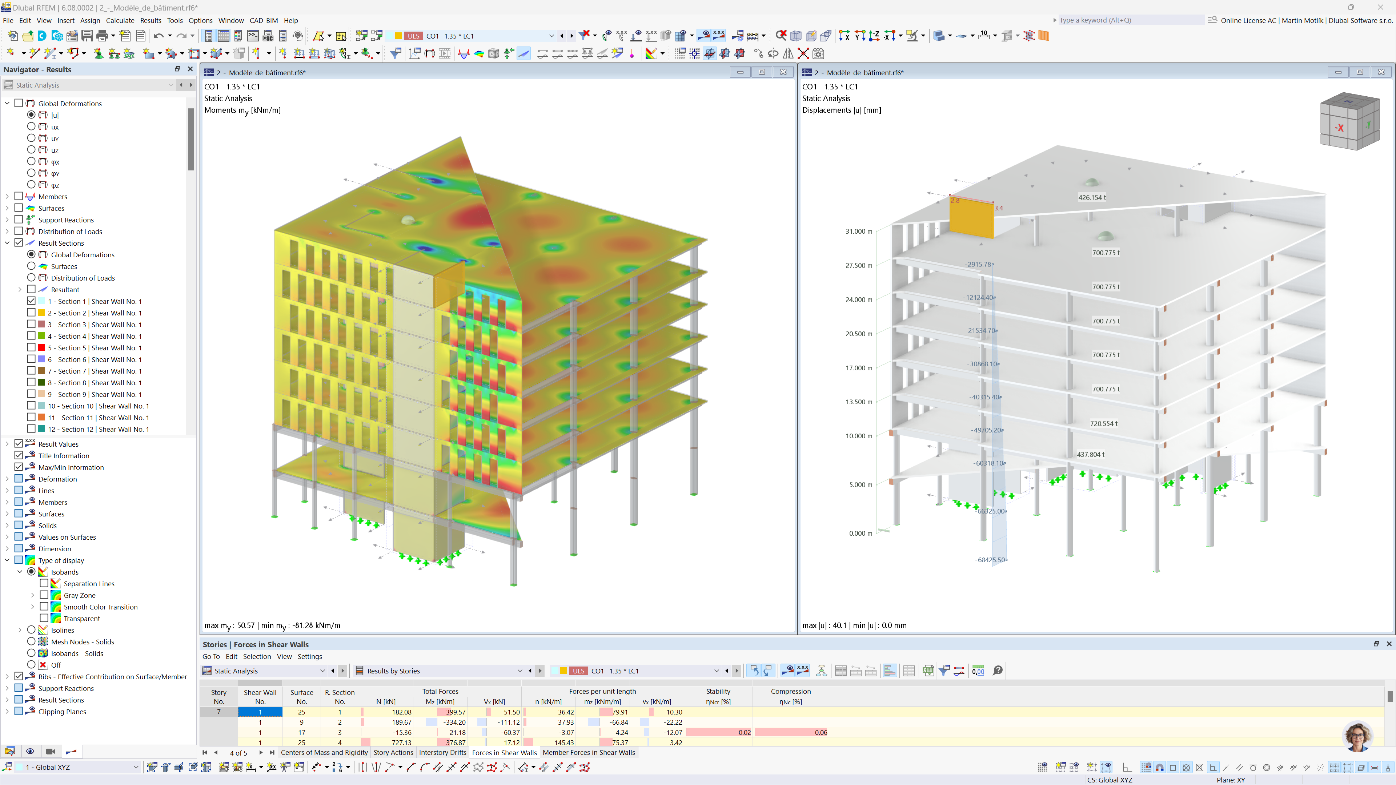Expand the Members section in navigator
The height and width of the screenshot is (785, 1396).
click(x=8, y=197)
